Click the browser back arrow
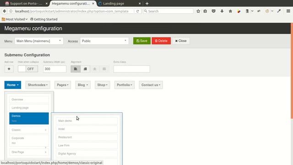This screenshot has height=165, width=293. (5, 11)
